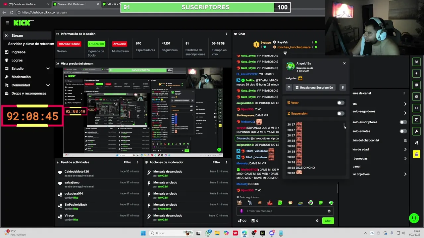Open Drops y recompensas in the sidebar
Viewport: 424px width, 238px height.
click(29, 94)
